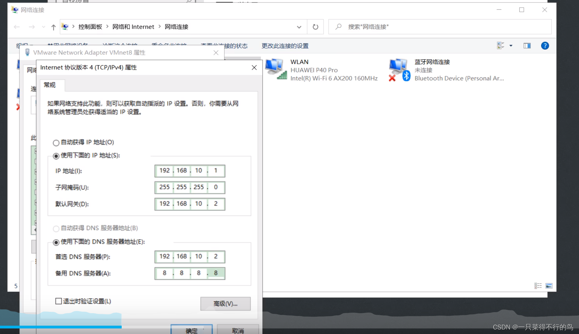Select 自动获得 DNS 服务器地址 radio button
The image size is (579, 334).
(56, 229)
